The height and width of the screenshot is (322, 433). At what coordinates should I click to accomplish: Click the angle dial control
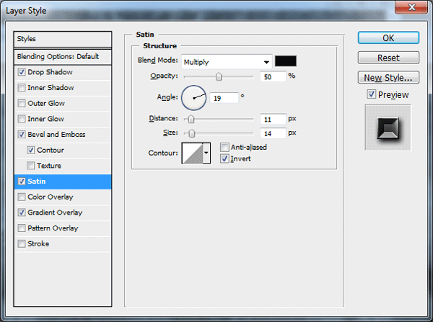(193, 98)
